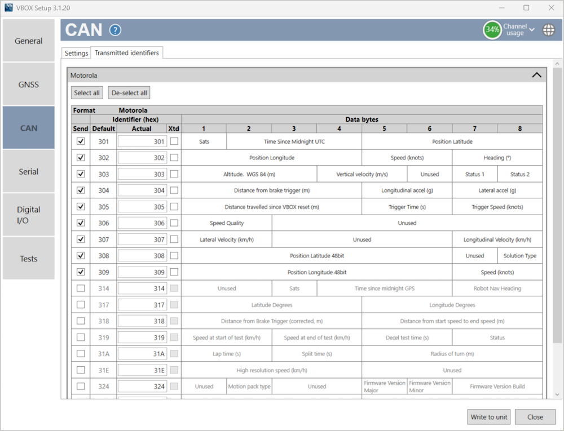Click the De-select all button
Image resolution: width=564 pixels, height=431 pixels.
pos(129,92)
